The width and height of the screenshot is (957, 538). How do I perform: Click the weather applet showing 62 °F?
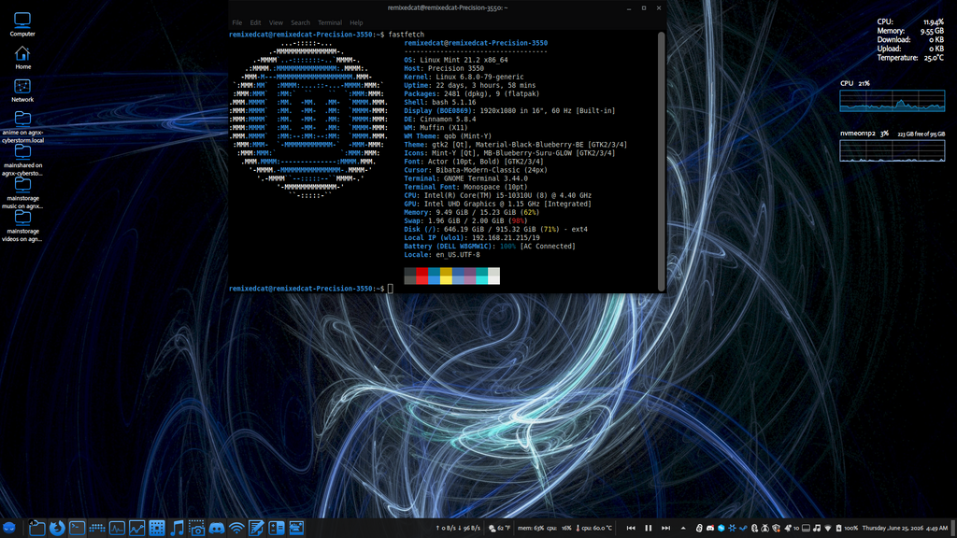499,528
